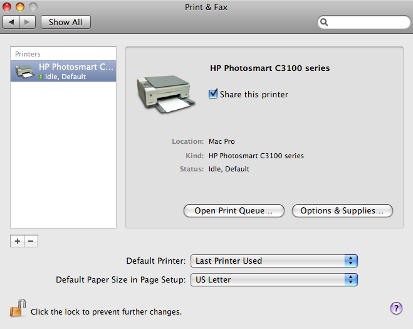Uncheck Share this printer checkbox
This screenshot has width=413, height=329.
(x=213, y=94)
